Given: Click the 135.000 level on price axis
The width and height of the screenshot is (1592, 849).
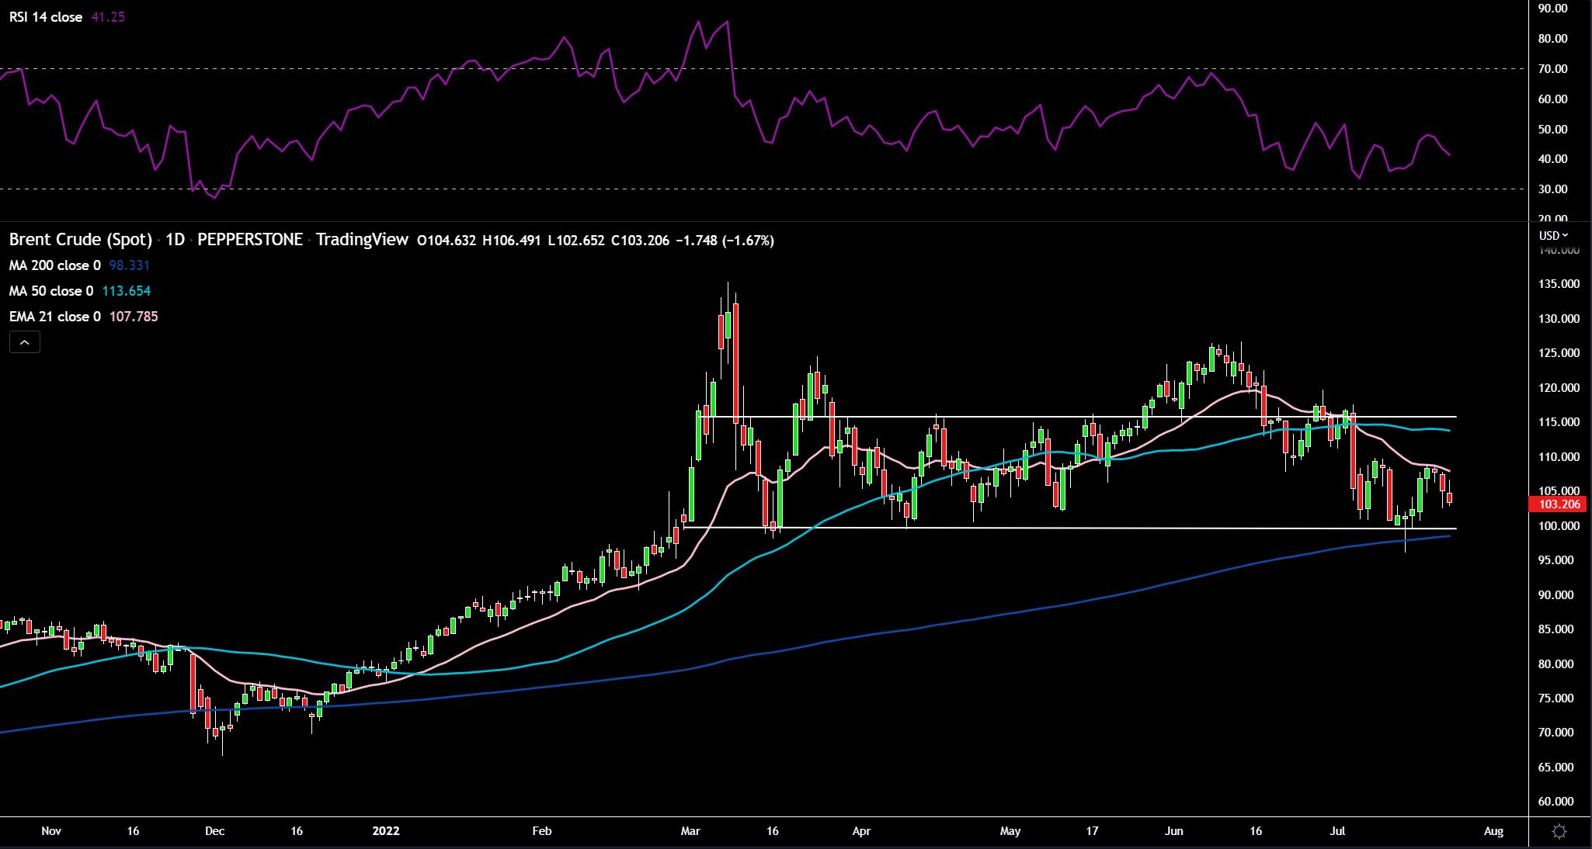Looking at the screenshot, I should pyautogui.click(x=1559, y=284).
